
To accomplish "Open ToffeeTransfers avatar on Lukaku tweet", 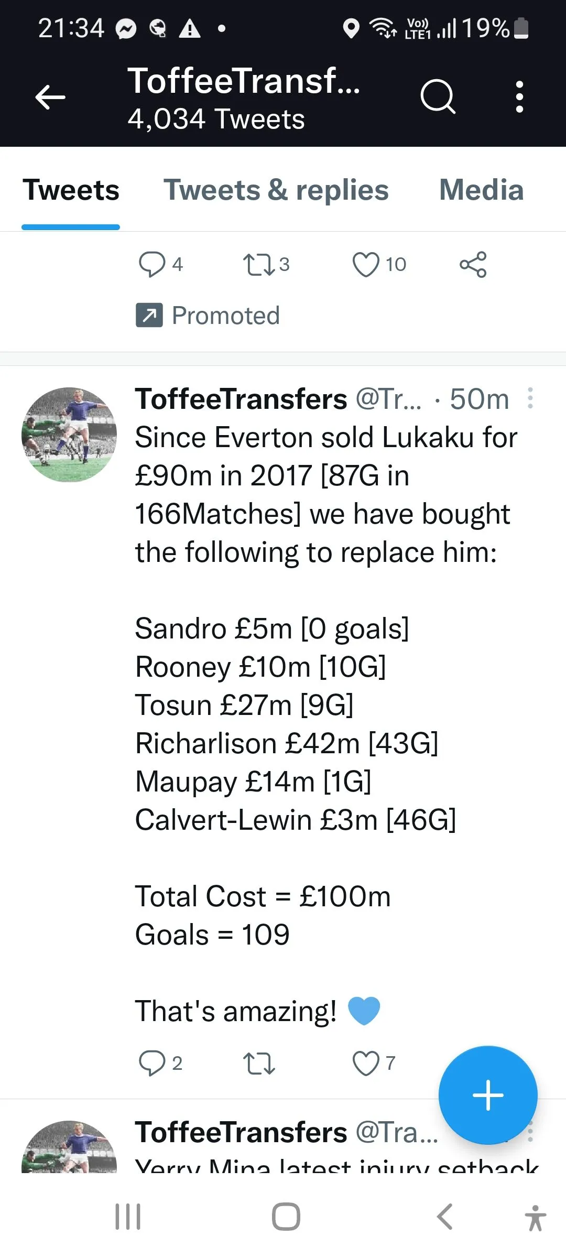I will (69, 435).
